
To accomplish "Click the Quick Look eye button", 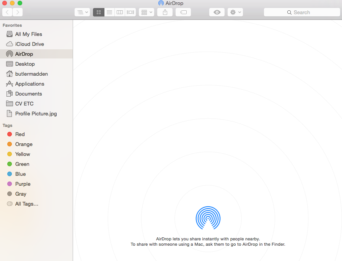I will (x=217, y=12).
